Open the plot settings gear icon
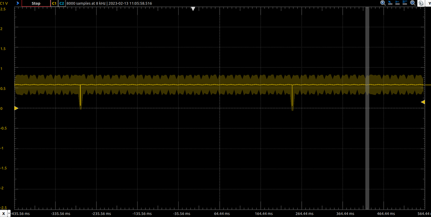431x217 pixels. click(421, 3)
